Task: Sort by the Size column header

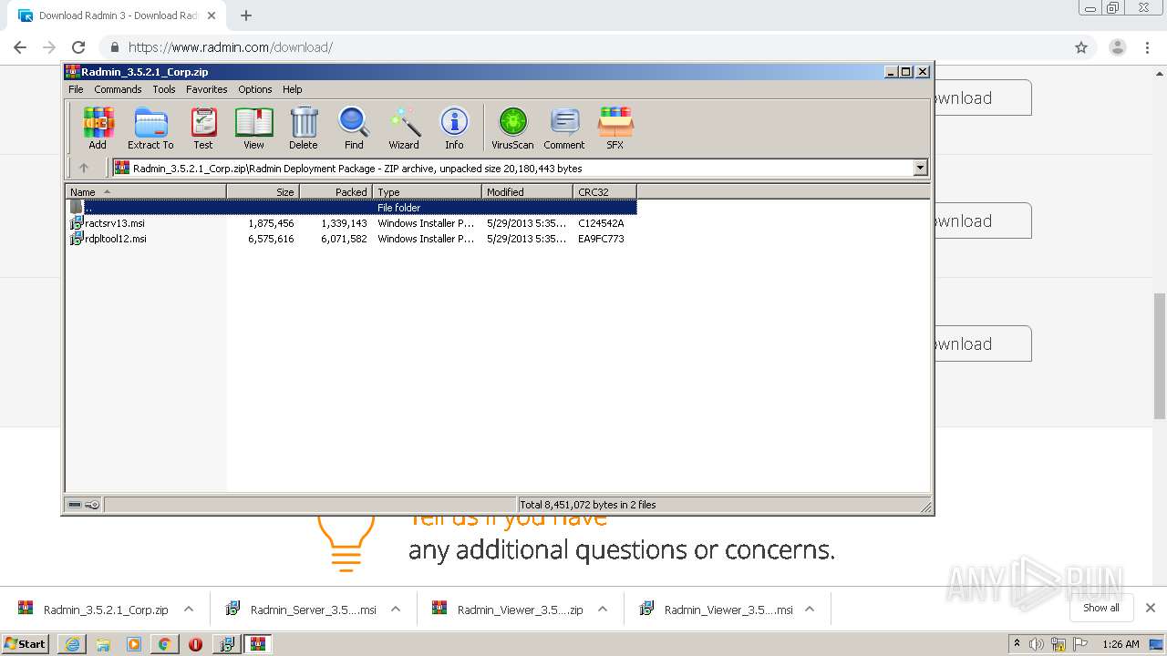Action: tap(263, 191)
